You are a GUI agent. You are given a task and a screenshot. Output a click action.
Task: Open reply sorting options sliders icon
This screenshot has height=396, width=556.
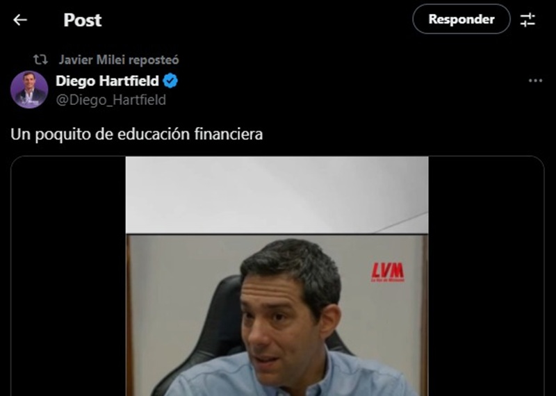pyautogui.click(x=528, y=19)
